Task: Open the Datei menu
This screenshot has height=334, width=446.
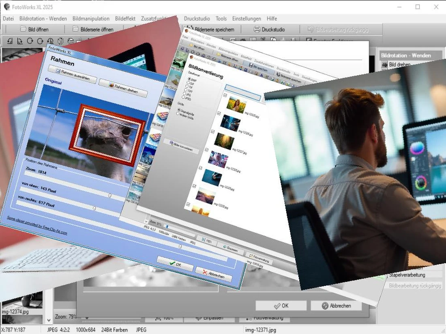Action: 8,19
